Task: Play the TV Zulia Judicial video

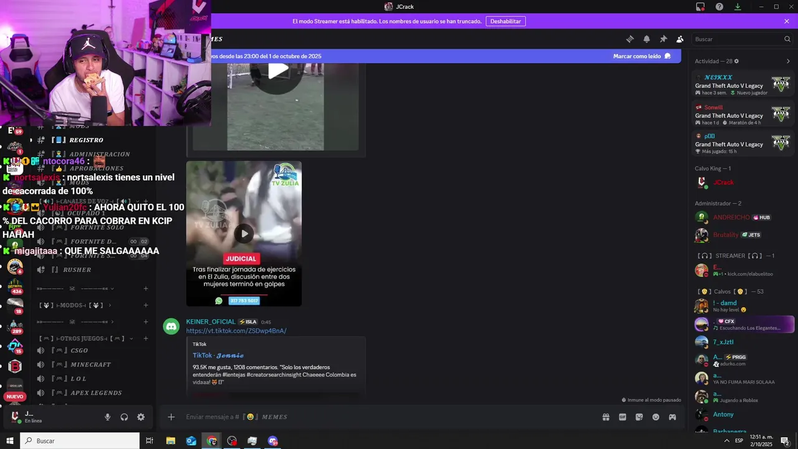Action: [244, 234]
